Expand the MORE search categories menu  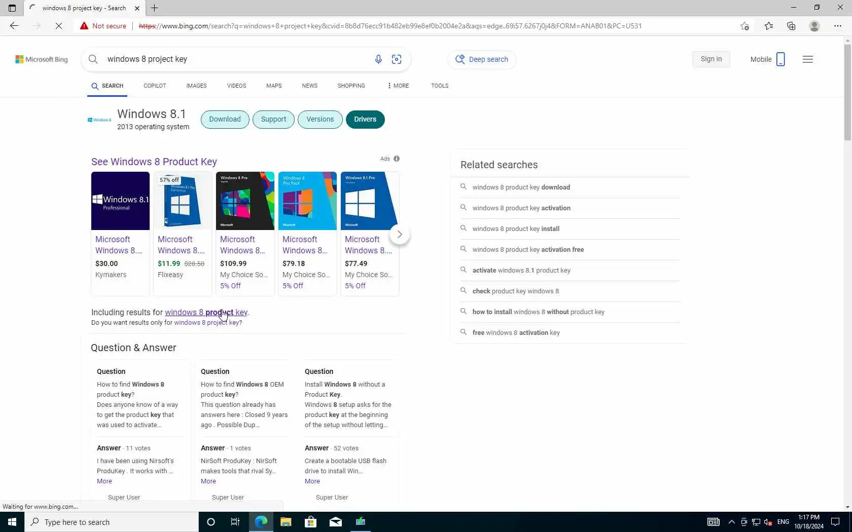[x=398, y=86]
